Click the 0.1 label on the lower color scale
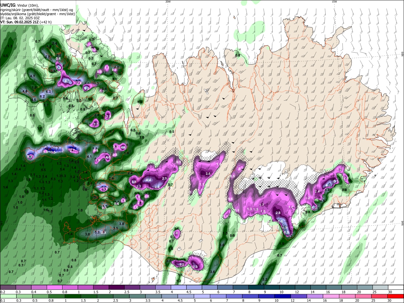Screen dimensions: 404x303 click(x=3, y=300)
